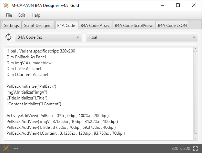Open the 1.bal layout file dropdown

(142, 37)
